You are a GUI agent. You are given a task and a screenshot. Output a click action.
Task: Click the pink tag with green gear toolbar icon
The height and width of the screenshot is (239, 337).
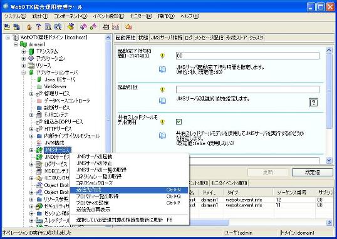pyautogui.click(x=93, y=27)
